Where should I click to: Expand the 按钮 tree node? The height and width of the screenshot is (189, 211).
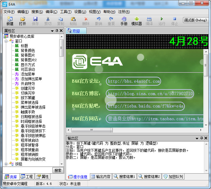pos(6,164)
